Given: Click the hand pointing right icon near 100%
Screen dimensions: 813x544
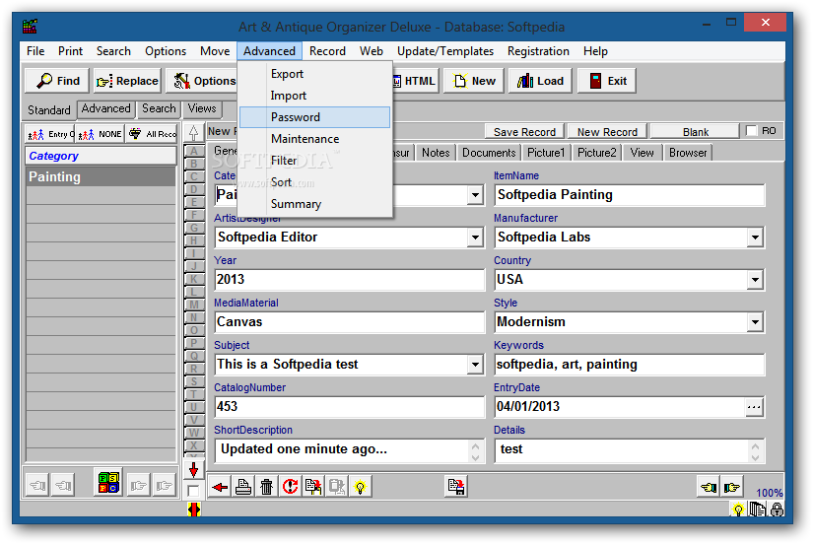Looking at the screenshot, I should click(x=731, y=487).
